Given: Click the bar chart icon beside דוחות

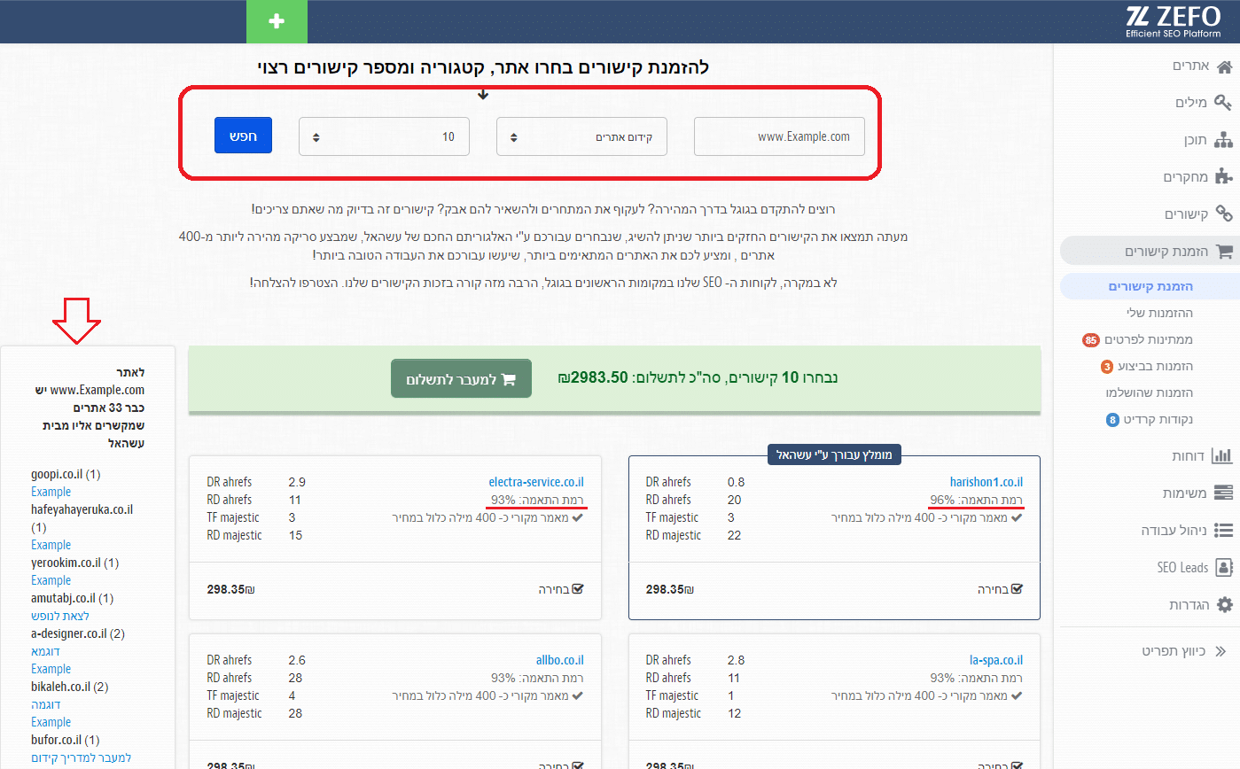Looking at the screenshot, I should pos(1224,455).
